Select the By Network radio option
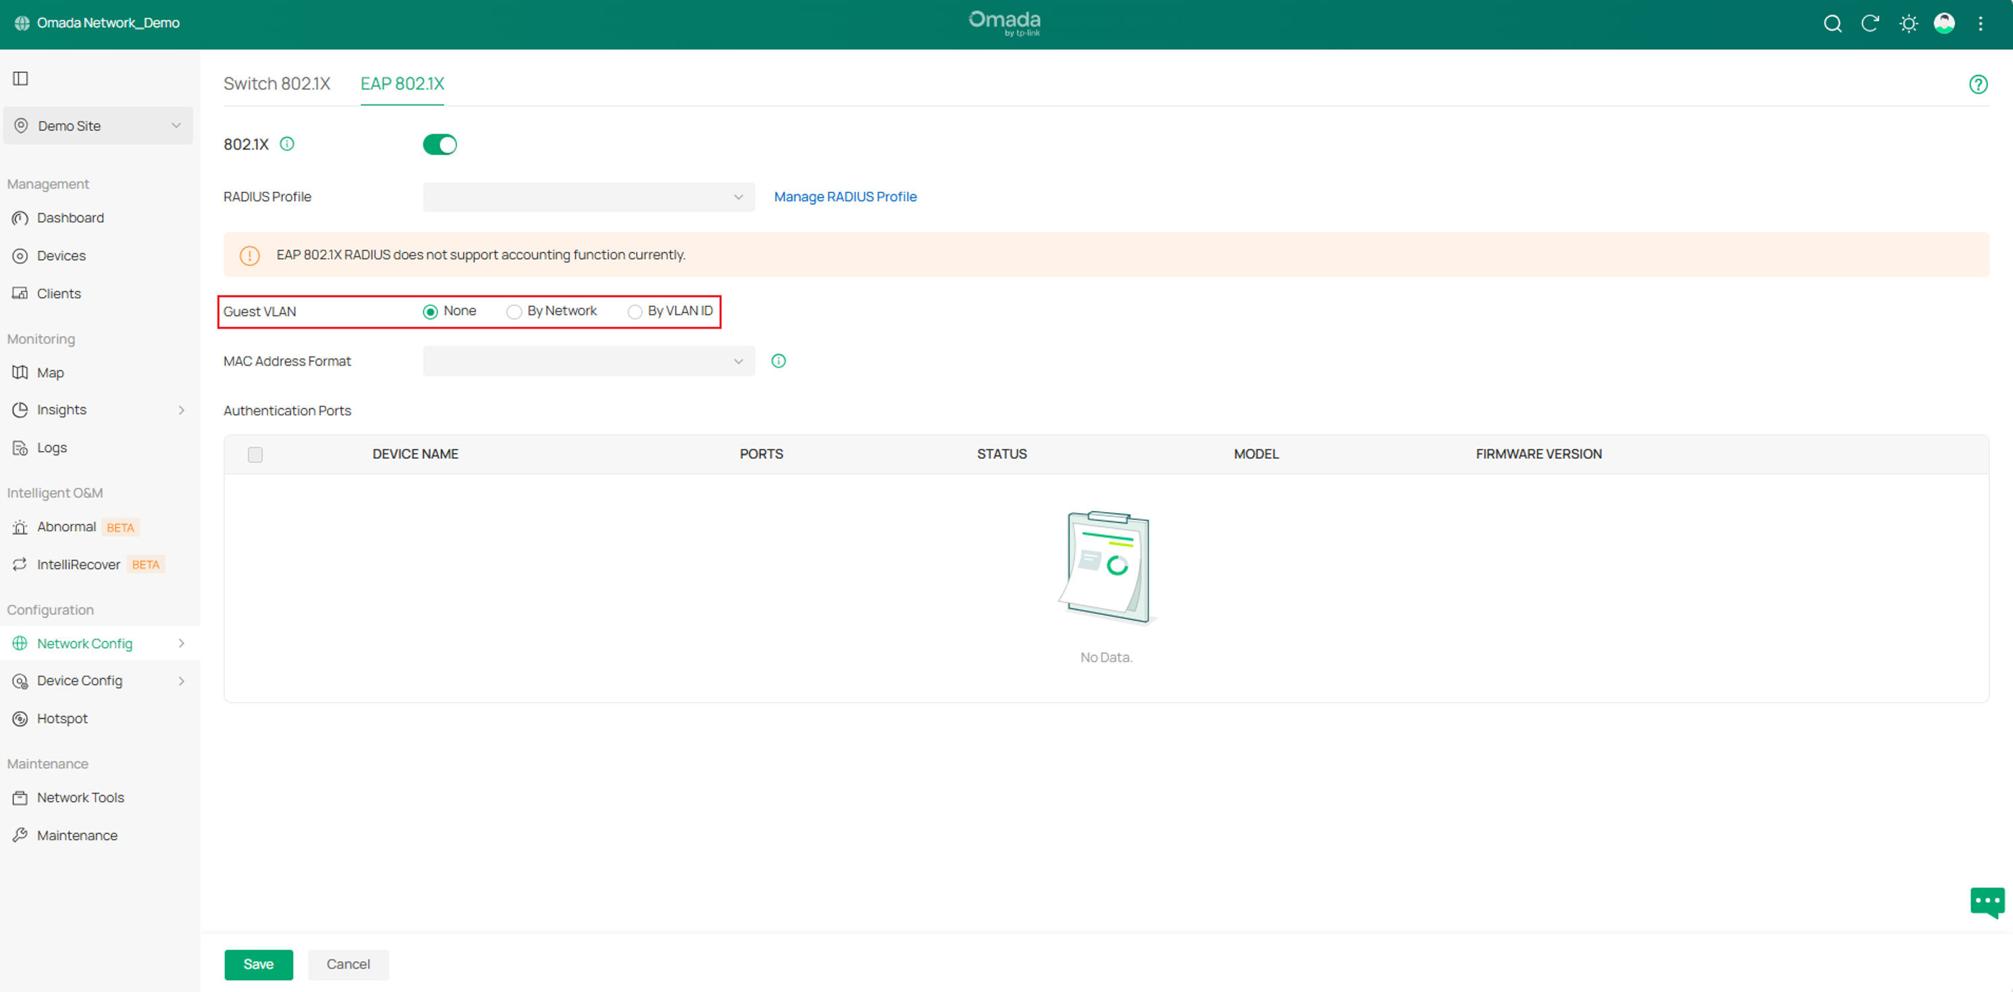Screen dimensions: 2013x992 tap(513, 312)
